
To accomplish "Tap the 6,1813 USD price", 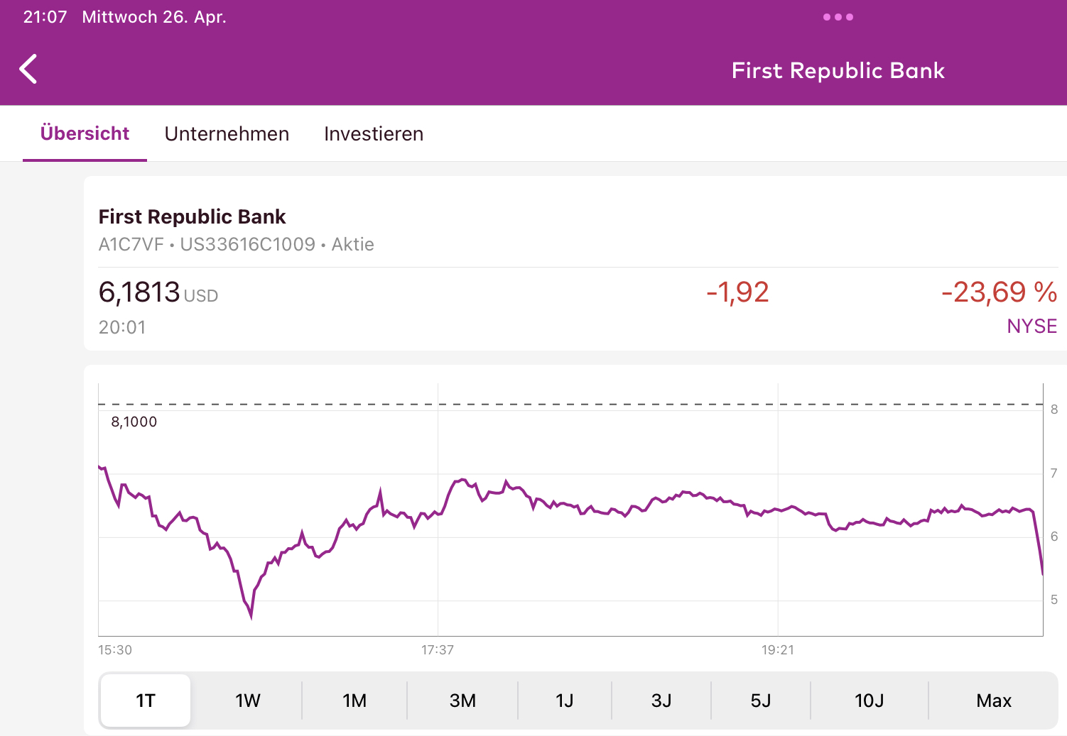I will point(158,292).
